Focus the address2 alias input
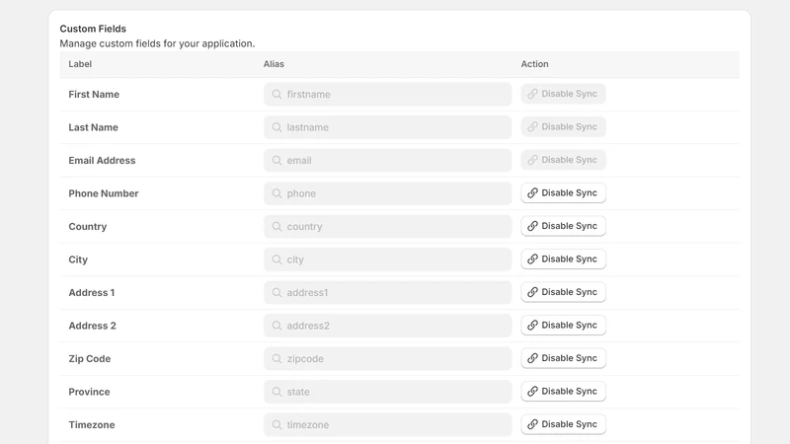Image resolution: width=790 pixels, height=444 pixels. click(387, 326)
